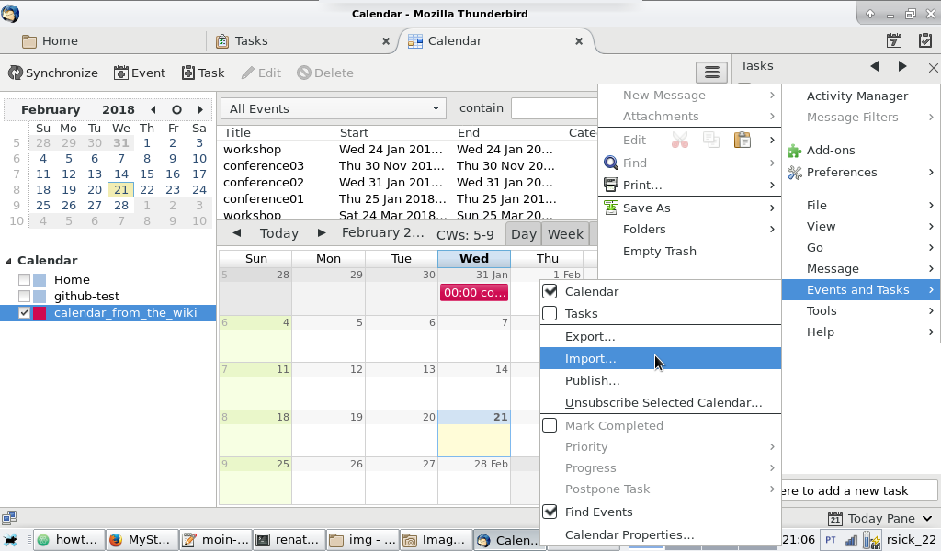941x551 pixels.
Task: Go to next month in mini calendar
Action: coord(200,109)
